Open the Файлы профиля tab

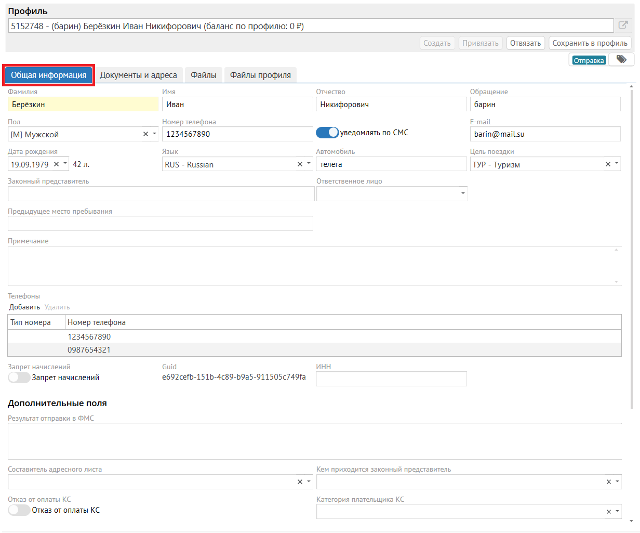pos(260,75)
